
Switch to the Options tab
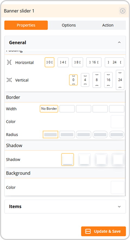[x=69, y=25]
